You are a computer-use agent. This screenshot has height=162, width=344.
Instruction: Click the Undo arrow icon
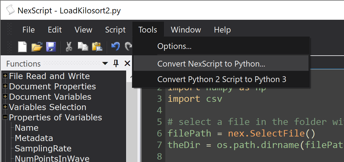coord(115,47)
